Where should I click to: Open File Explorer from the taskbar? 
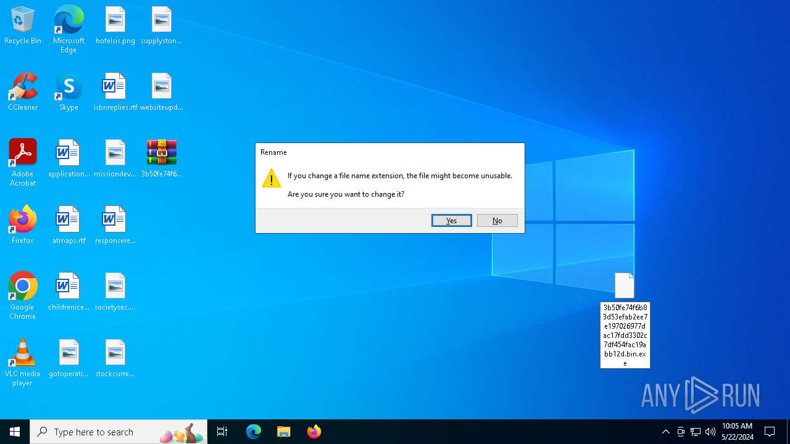pos(284,432)
